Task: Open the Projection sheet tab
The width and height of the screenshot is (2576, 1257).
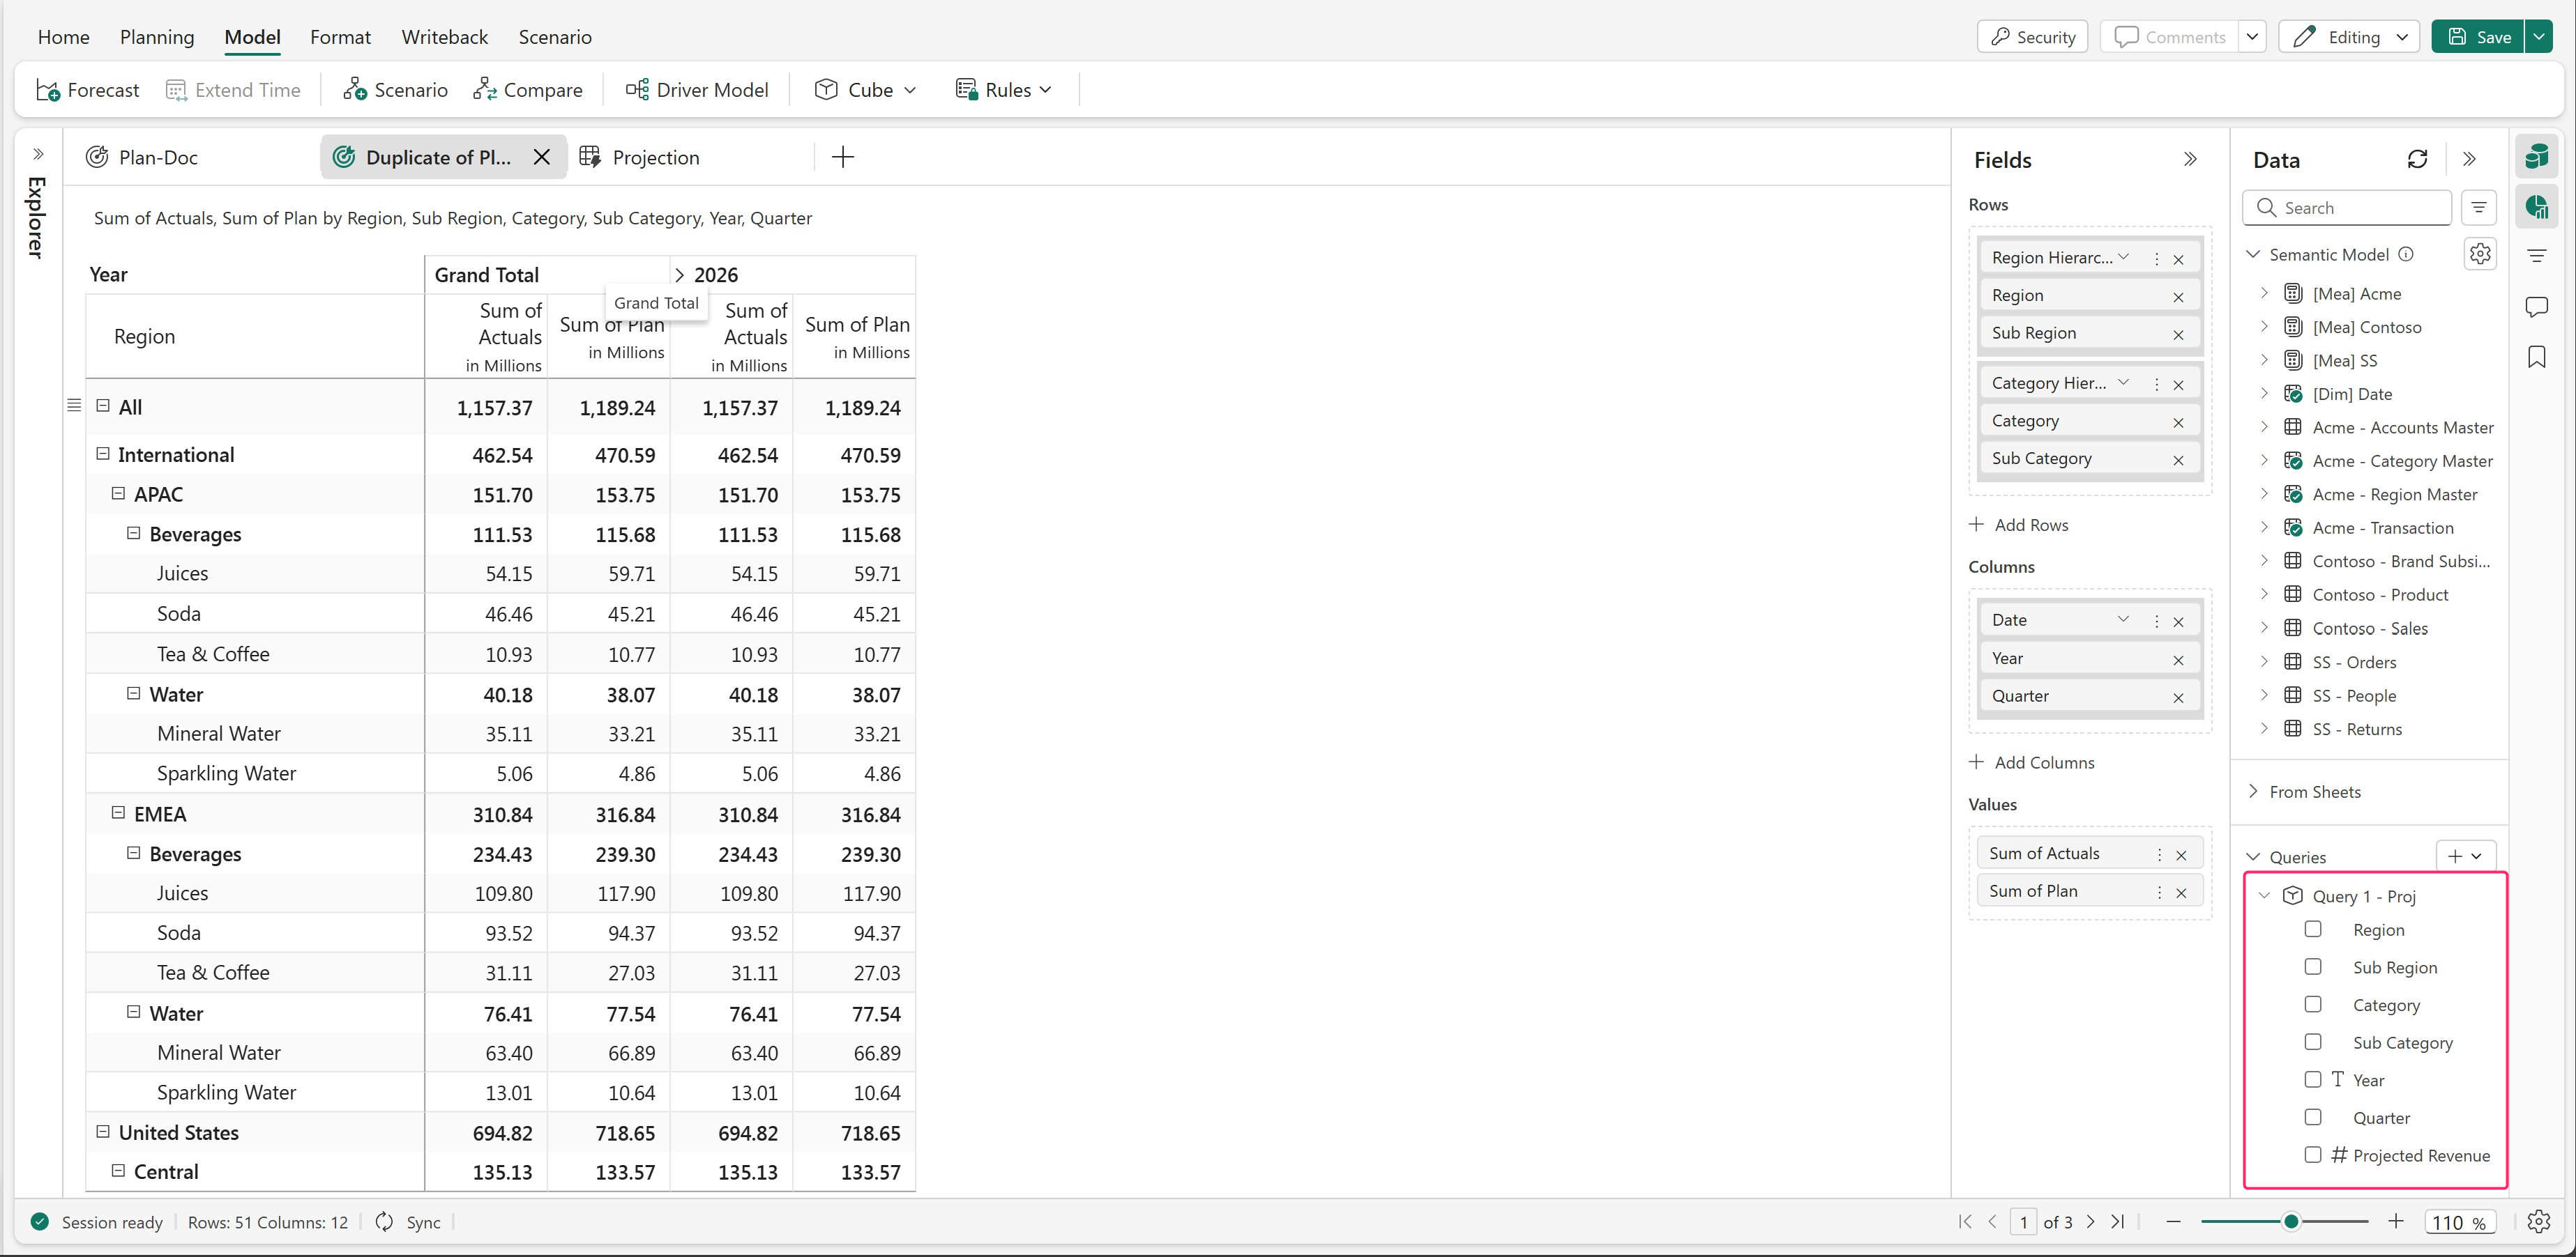Action: point(655,158)
